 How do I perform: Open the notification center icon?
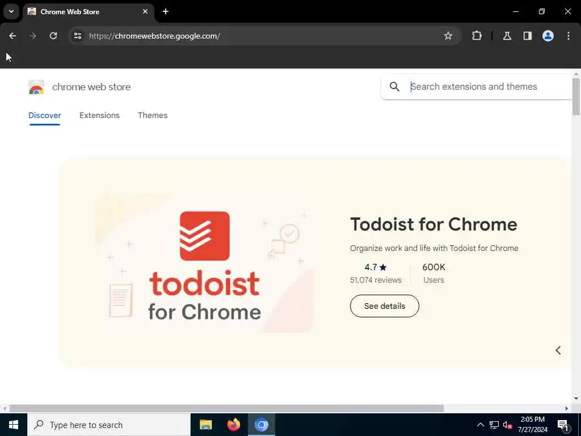click(563, 425)
